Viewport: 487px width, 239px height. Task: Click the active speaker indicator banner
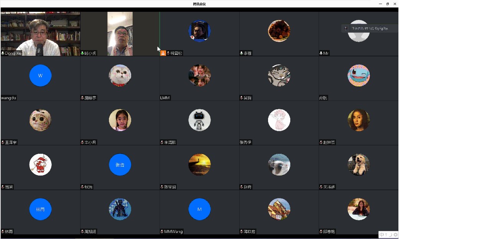[369, 28]
